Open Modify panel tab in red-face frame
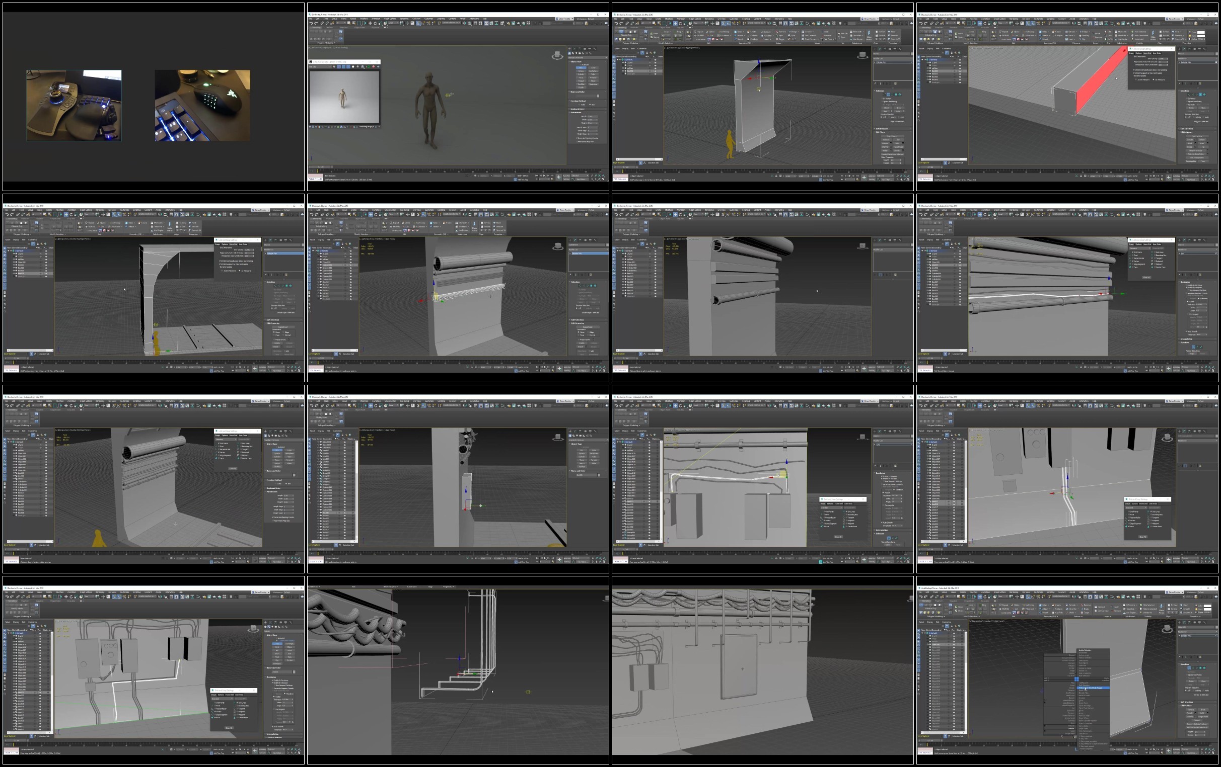1221x767 pixels. coord(1185,49)
